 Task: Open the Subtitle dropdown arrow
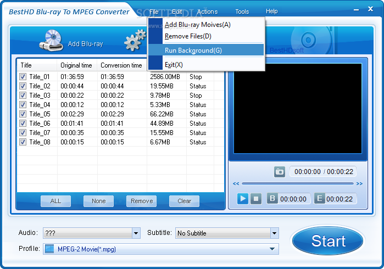pos(275,233)
